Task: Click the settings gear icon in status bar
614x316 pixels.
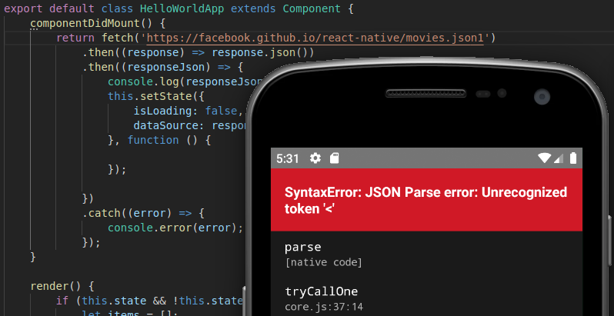Action: coord(315,158)
